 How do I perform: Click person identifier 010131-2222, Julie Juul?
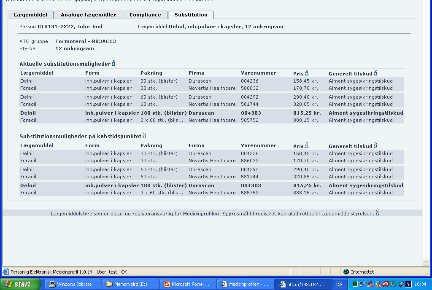click(70, 27)
